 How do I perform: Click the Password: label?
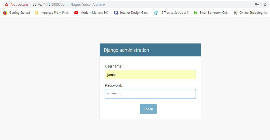coord(113,85)
